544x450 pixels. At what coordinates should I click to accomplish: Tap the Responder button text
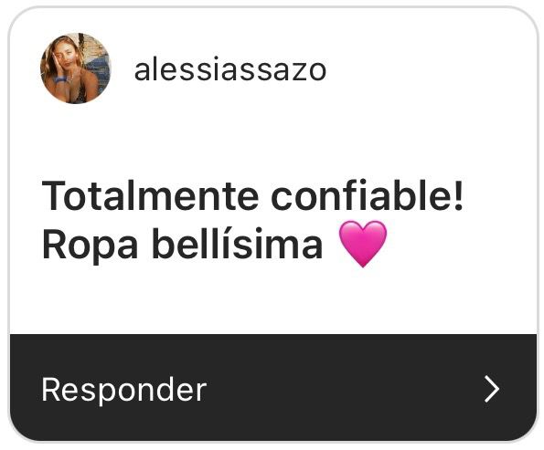123,390
